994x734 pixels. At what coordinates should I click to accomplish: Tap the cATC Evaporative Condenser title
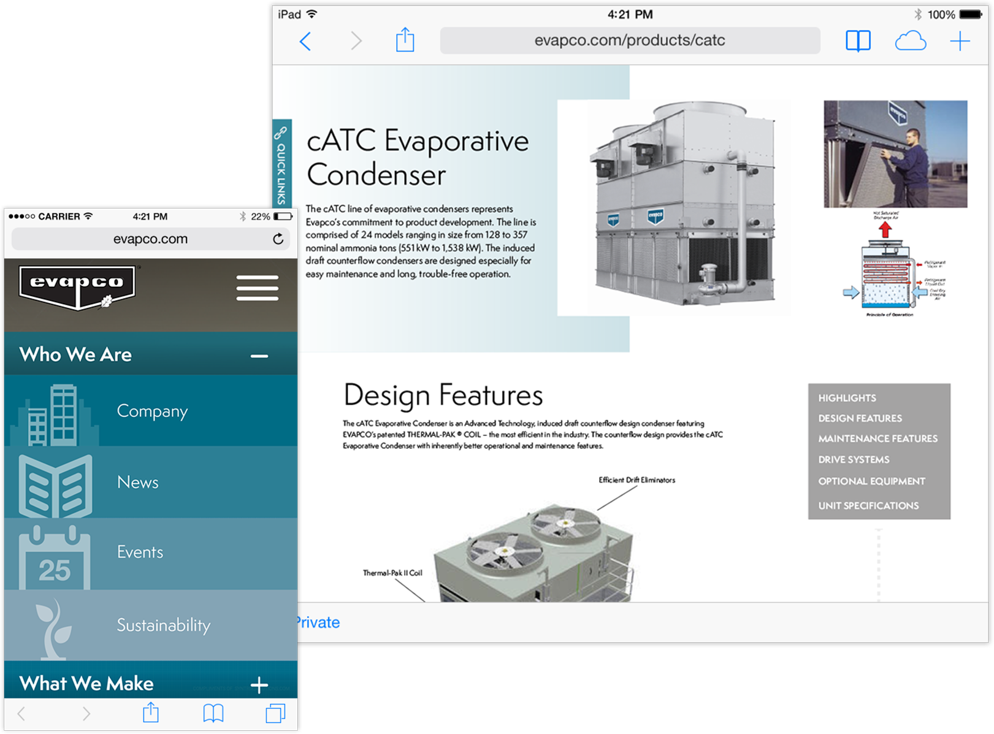pyautogui.click(x=418, y=158)
